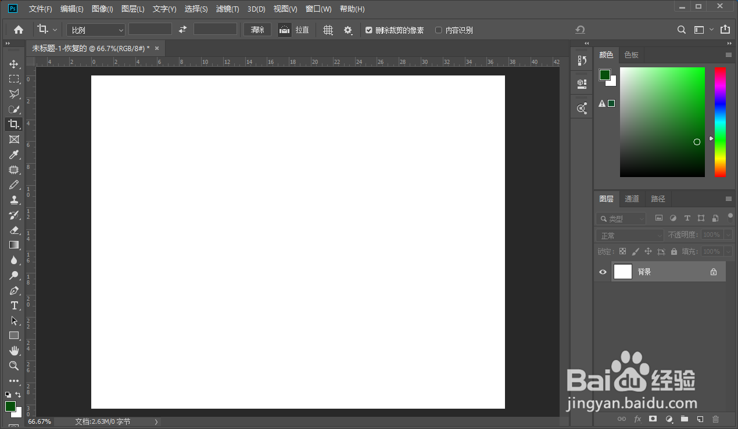The image size is (738, 429).
Task: Select the Clone Stamp tool
Action: [x=14, y=199]
